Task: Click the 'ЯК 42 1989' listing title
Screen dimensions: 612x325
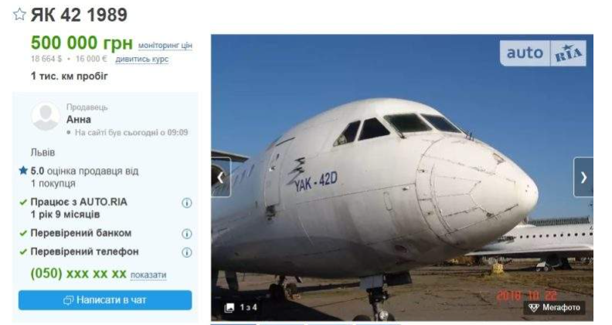Action: 79,15
